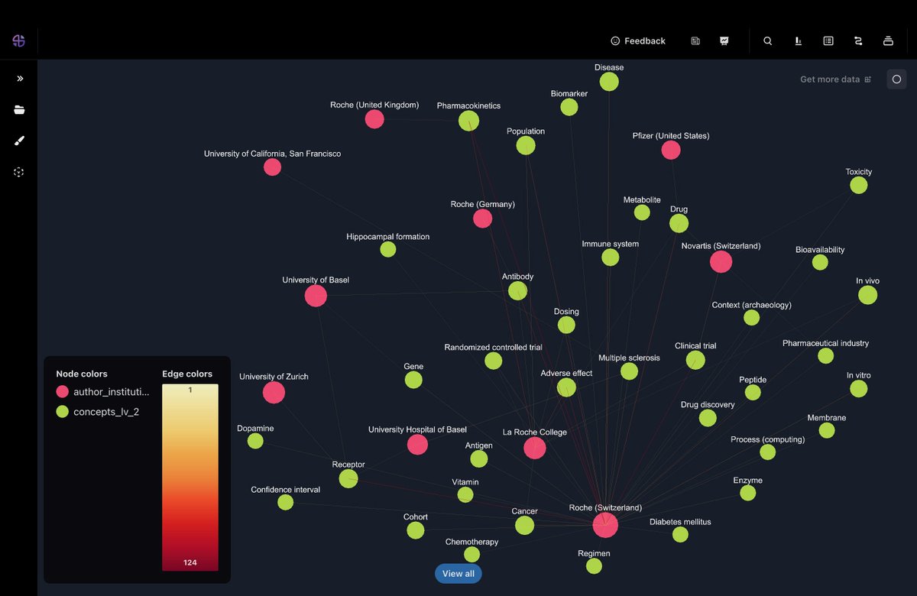Select the Disease concept node
Image resolution: width=917 pixels, height=596 pixels.
pyautogui.click(x=609, y=82)
